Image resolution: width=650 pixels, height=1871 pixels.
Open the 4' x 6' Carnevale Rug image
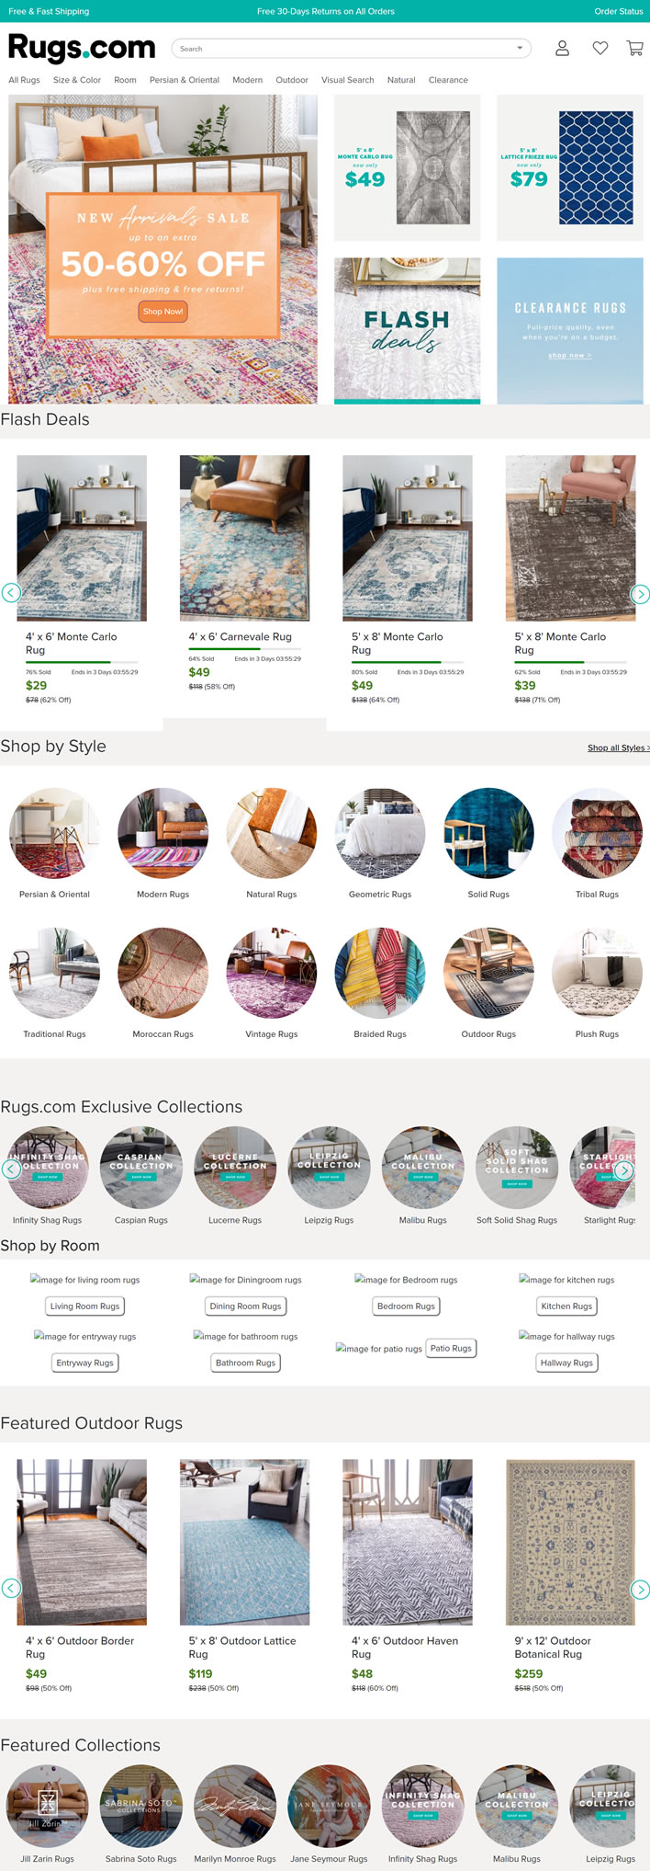coord(244,538)
